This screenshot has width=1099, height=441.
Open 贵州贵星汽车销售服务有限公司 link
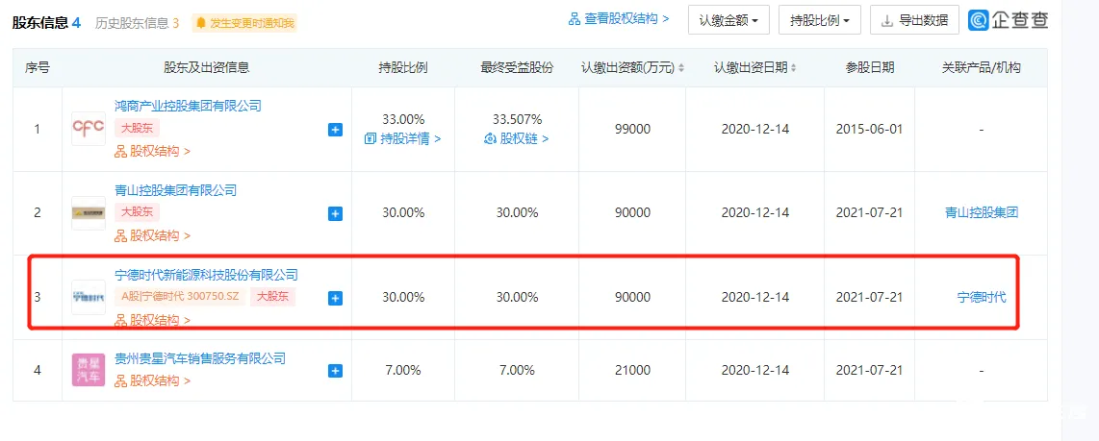pos(200,358)
